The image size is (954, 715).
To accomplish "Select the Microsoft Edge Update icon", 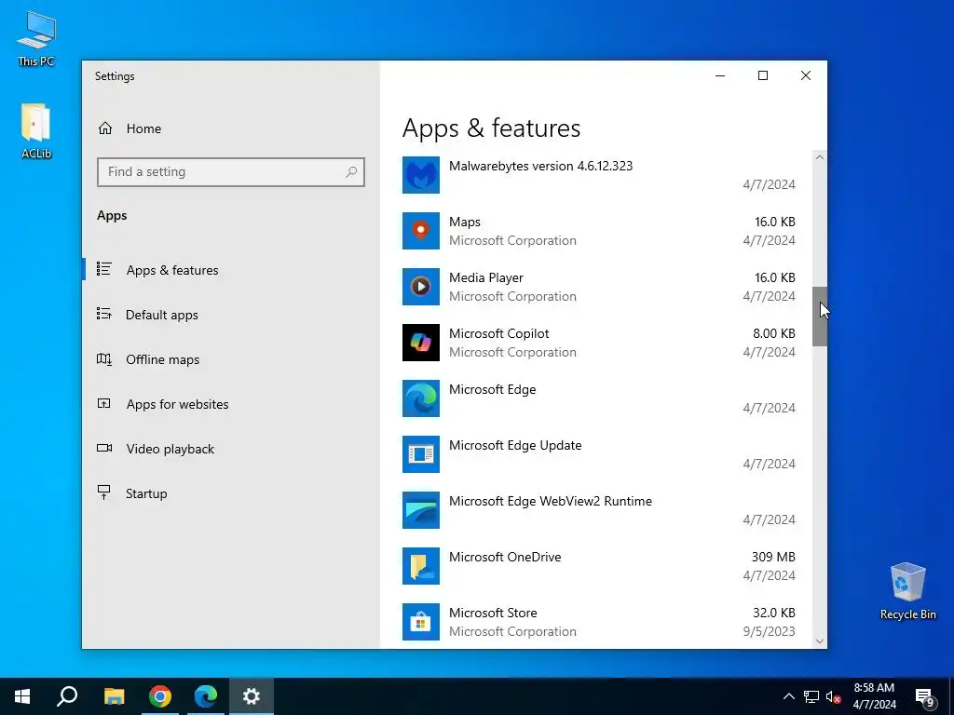I will [x=420, y=454].
